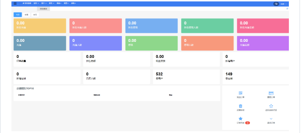301x133 pixels.
Task: Click the 活跃人数 white stat card
Action: coord(117,77)
